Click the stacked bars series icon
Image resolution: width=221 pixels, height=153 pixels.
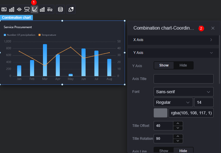tap(42, 9)
